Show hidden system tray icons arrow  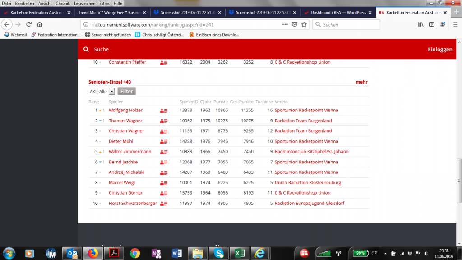[385, 253]
